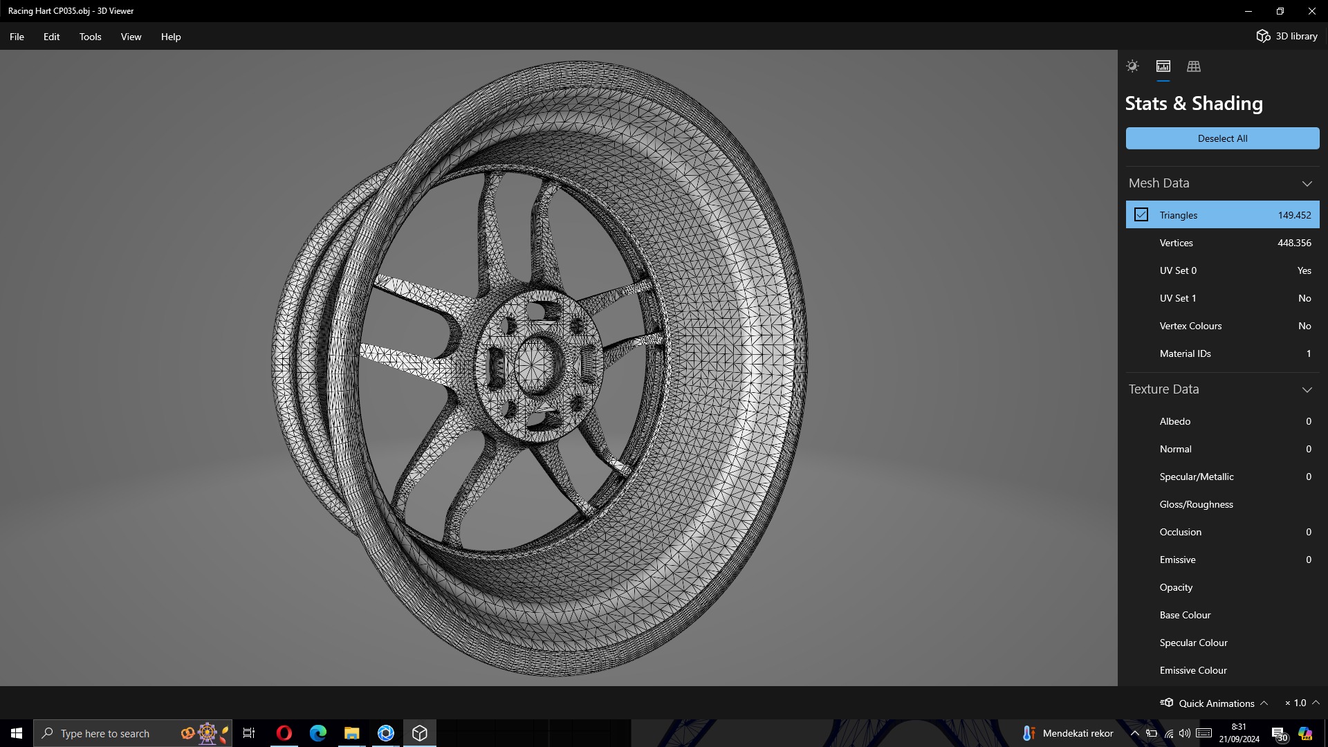The width and height of the screenshot is (1328, 747).
Task: Open Microsoft Edge from taskbar
Action: (317, 733)
